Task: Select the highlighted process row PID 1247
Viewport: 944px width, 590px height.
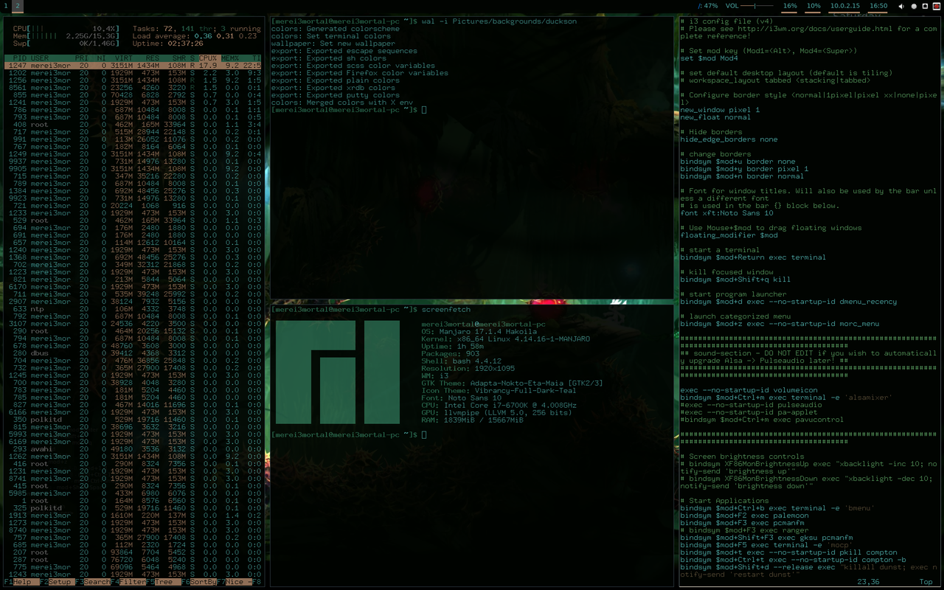Action: tap(133, 66)
